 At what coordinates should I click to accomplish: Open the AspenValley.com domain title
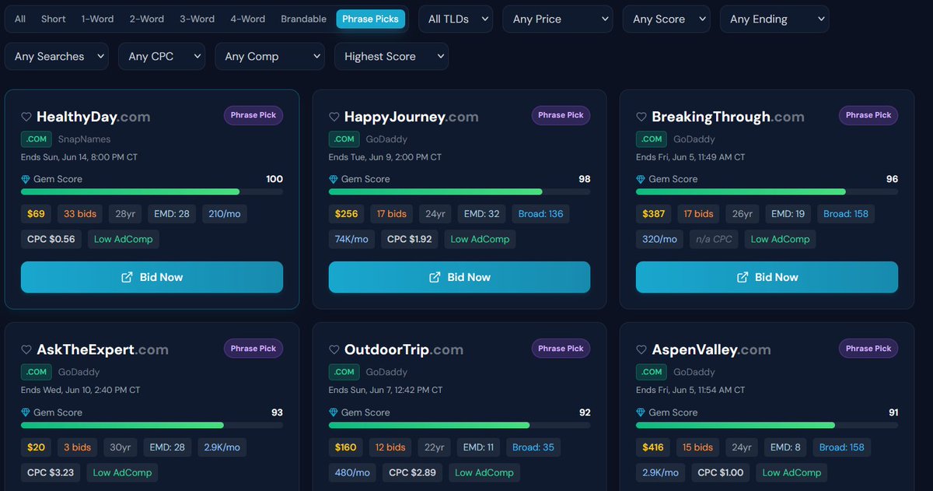[x=711, y=350]
